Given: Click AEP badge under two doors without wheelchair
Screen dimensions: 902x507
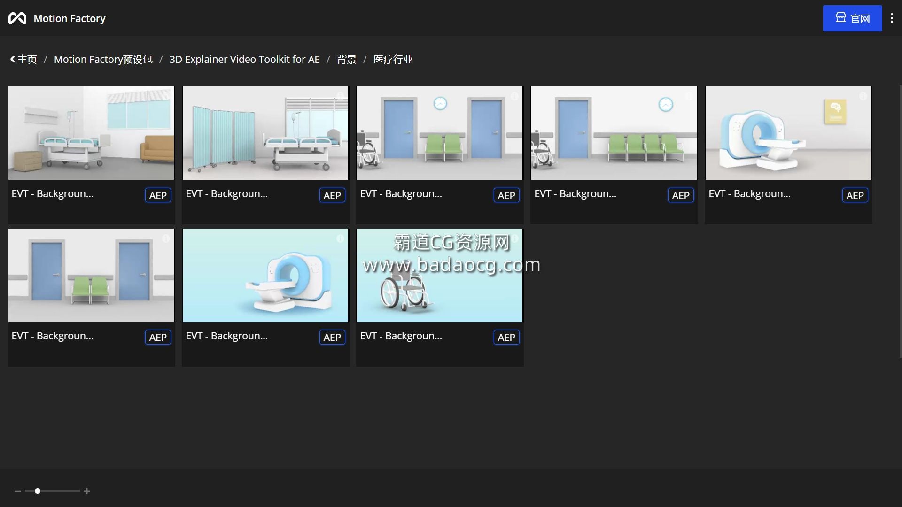Looking at the screenshot, I should click(x=158, y=337).
